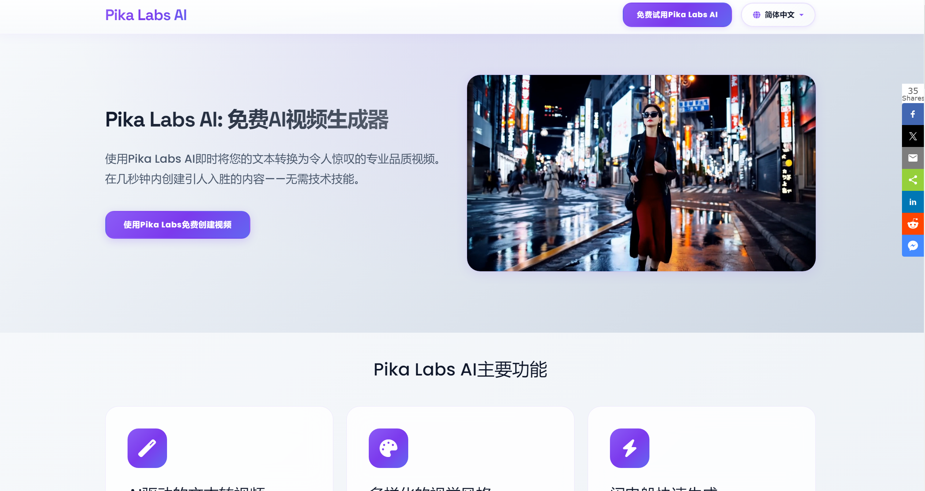Share the page on X
Screen dimensions: 925x491
(x=913, y=136)
